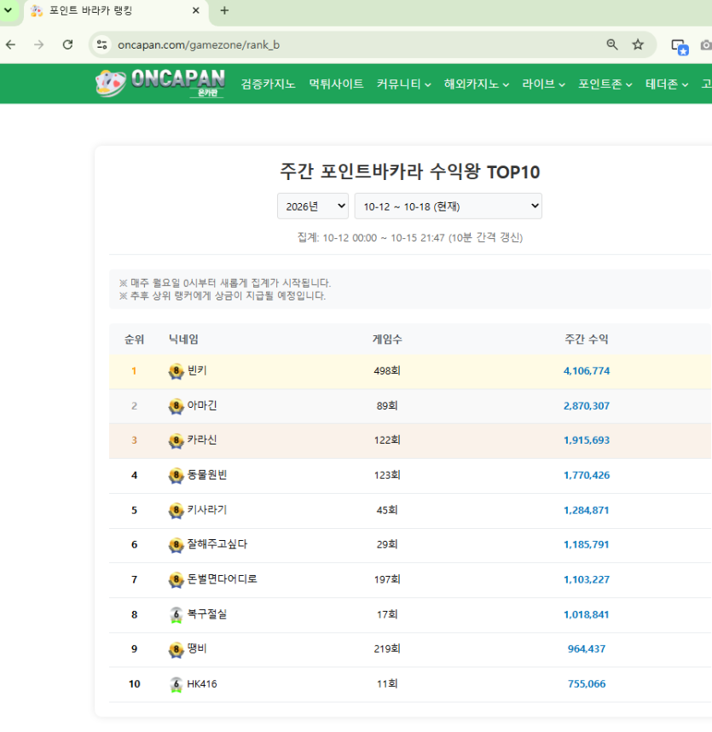Click level 6 badge next to 복구절실
Viewport: 712px width, 732px height.
[x=176, y=615]
